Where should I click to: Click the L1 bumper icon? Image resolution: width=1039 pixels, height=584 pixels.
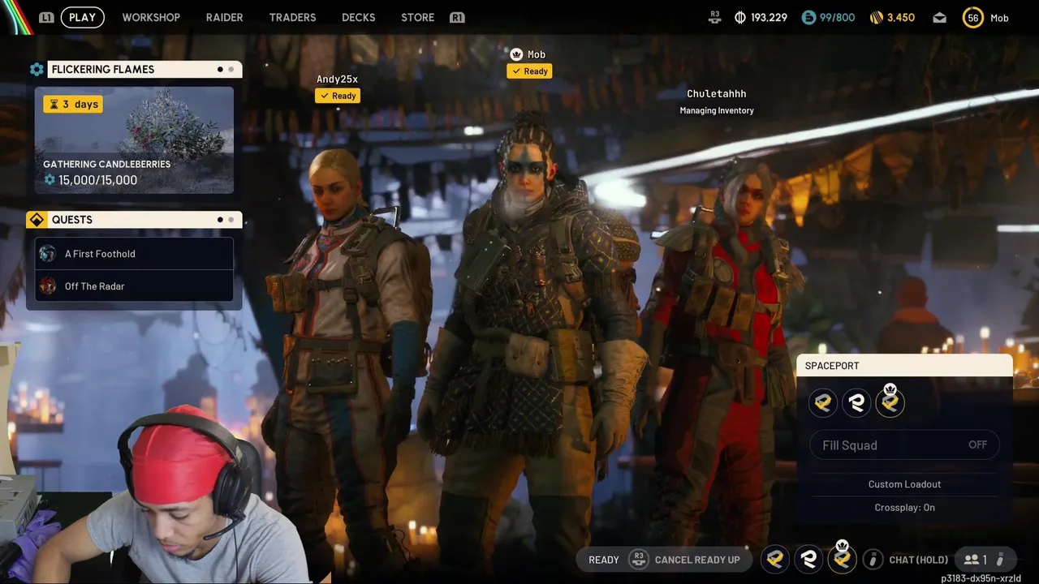pos(46,17)
